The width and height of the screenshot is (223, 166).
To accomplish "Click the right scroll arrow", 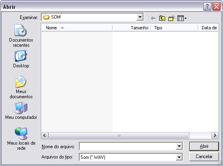I will 215,135.
